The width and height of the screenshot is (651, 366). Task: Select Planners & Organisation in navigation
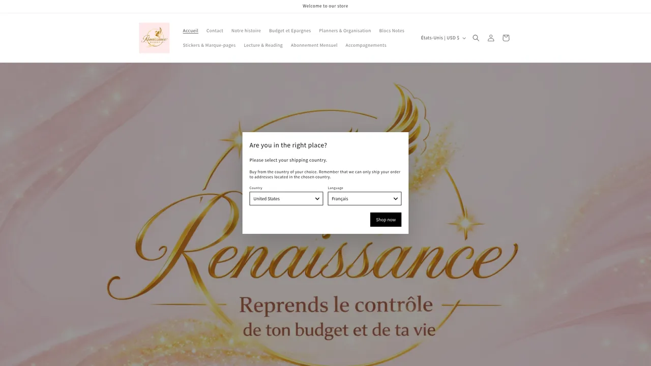[345, 30]
